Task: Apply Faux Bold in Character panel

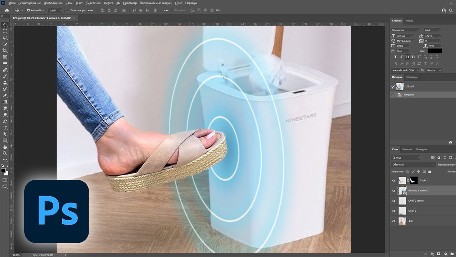Action: pyautogui.click(x=395, y=57)
